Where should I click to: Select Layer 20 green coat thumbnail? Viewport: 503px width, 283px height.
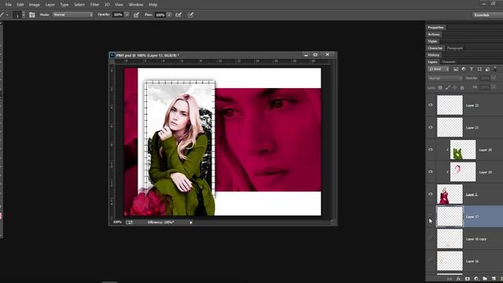point(463,149)
